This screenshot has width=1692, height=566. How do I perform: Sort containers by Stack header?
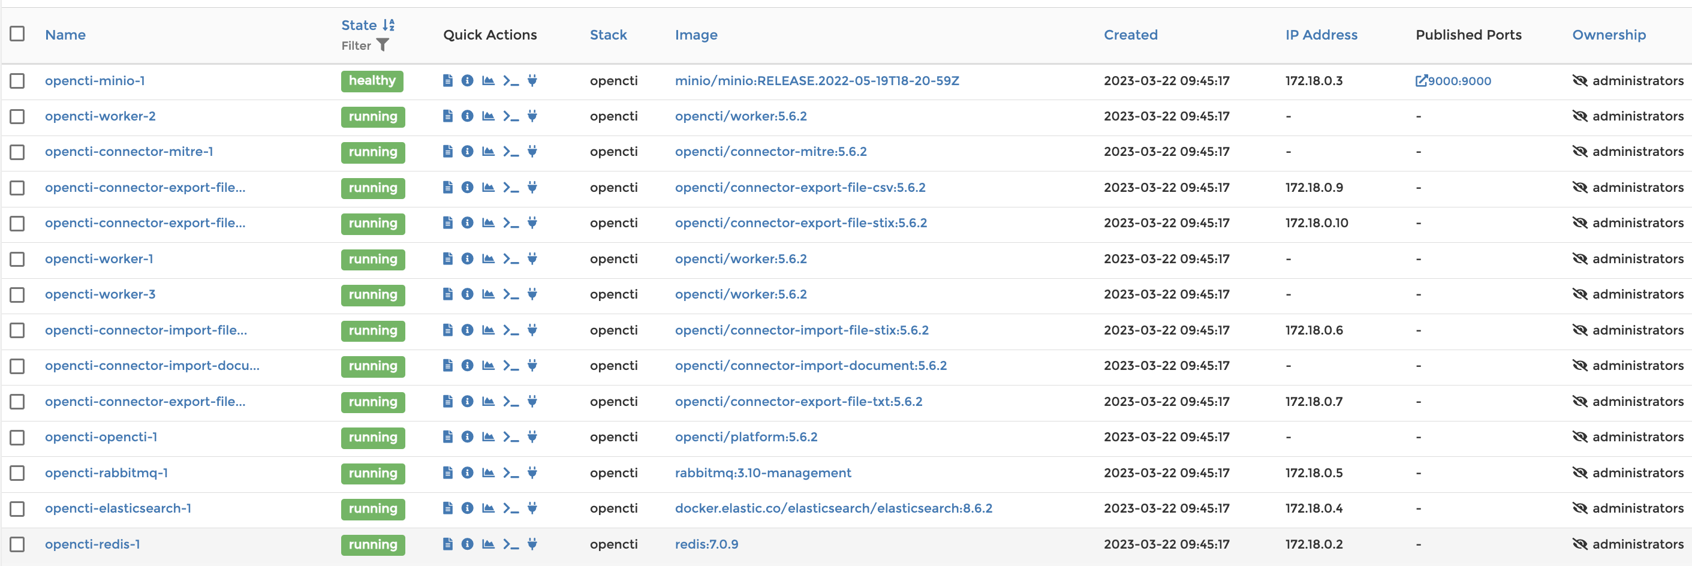point(608,35)
